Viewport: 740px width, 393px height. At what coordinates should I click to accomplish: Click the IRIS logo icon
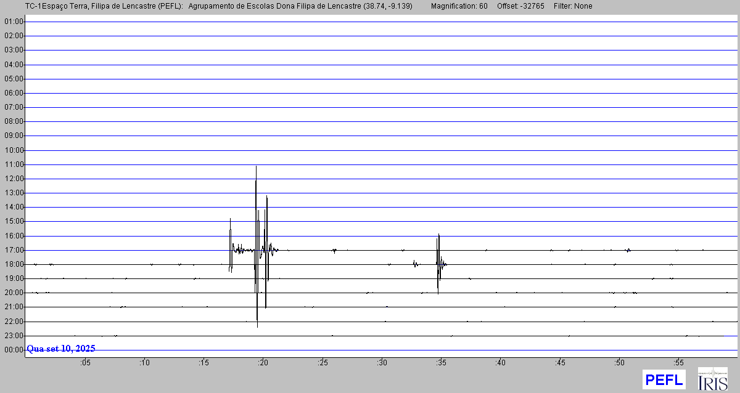click(x=712, y=379)
